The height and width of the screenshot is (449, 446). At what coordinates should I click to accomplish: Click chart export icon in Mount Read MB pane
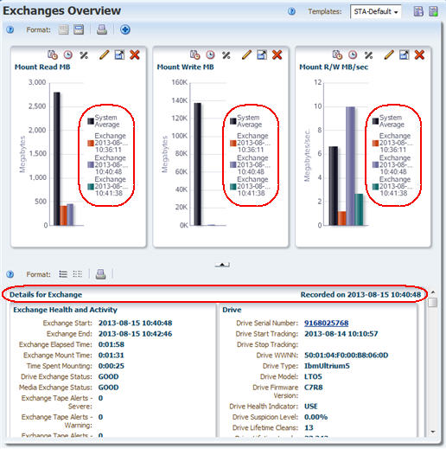click(x=119, y=55)
